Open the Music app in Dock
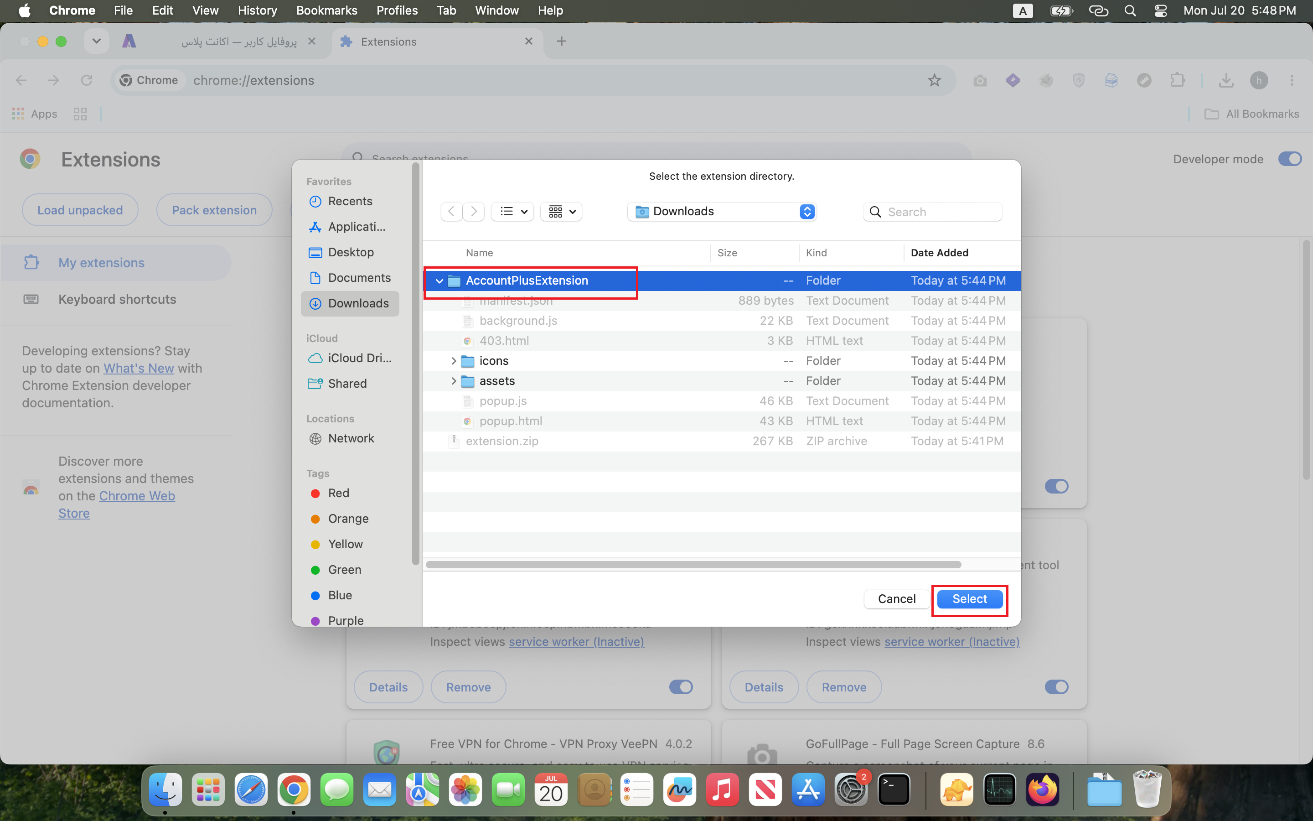Screen dimensions: 1313x821 (723, 790)
